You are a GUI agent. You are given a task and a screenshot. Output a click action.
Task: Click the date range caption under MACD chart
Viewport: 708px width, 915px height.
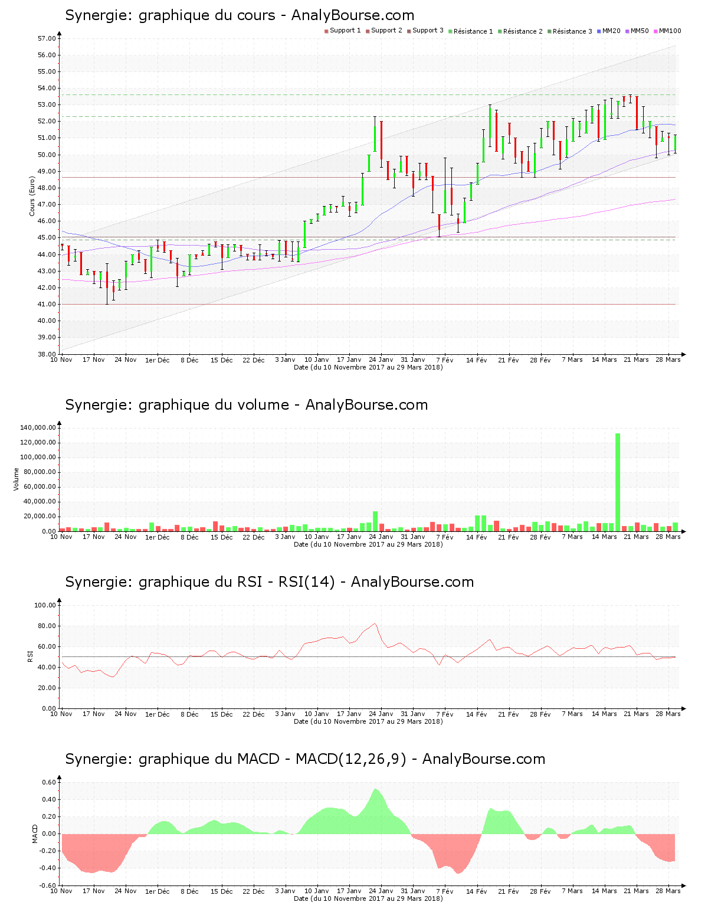click(368, 898)
